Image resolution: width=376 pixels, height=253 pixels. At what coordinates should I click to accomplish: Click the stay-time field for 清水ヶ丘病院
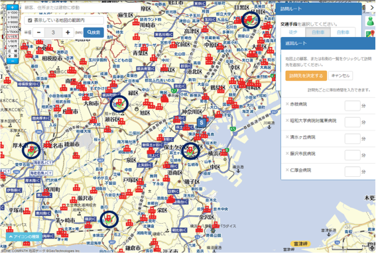[x=352, y=138]
